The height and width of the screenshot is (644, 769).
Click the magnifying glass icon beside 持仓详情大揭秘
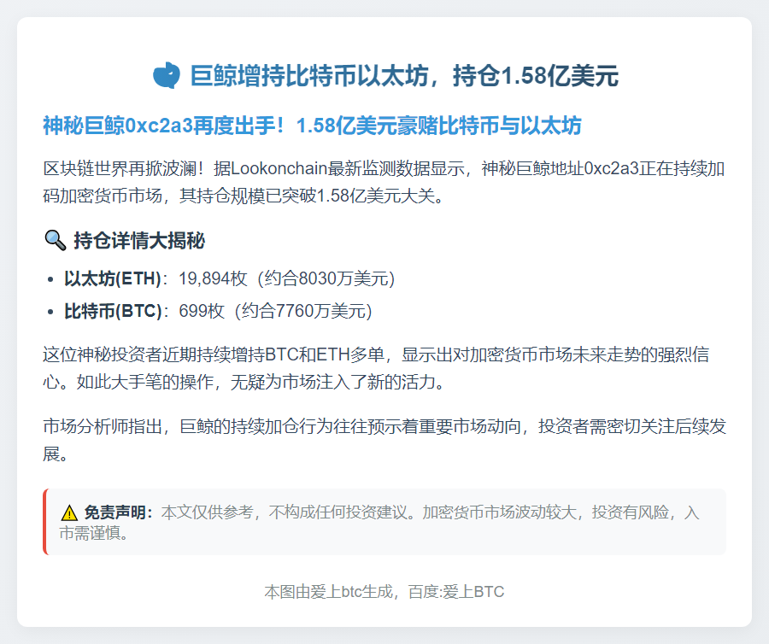[x=54, y=241]
